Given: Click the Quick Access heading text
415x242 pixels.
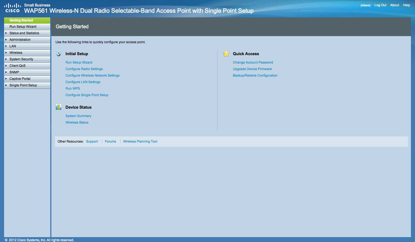Looking at the screenshot, I should tap(246, 54).
